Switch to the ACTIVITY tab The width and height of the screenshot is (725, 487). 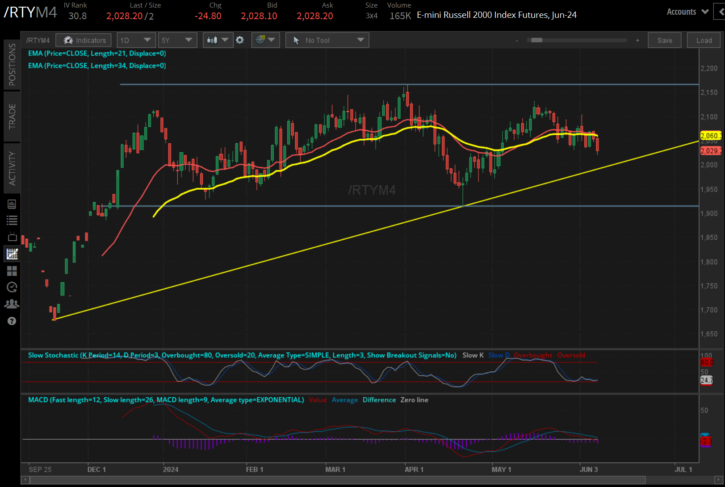click(x=12, y=168)
